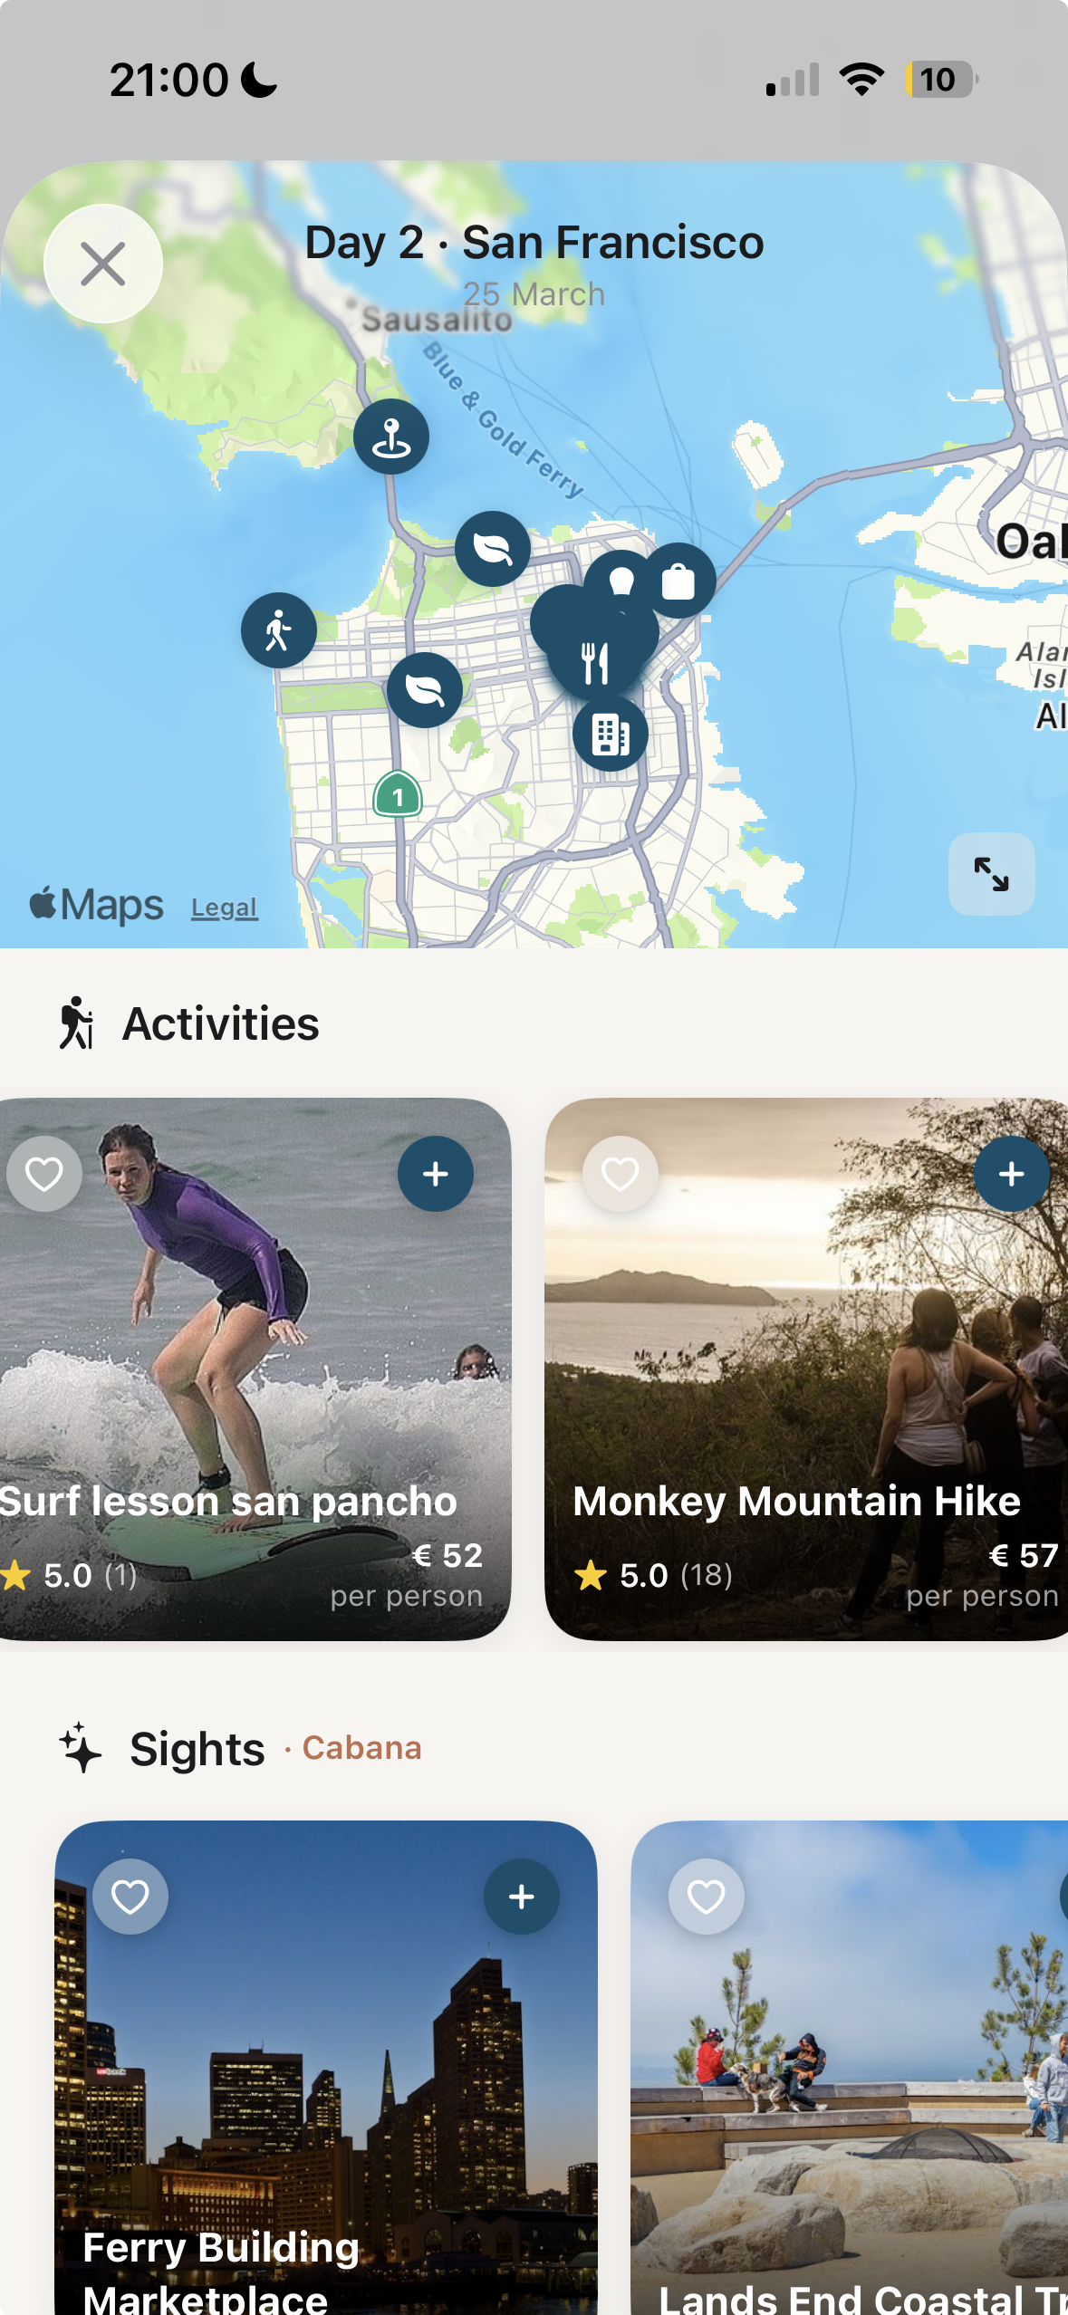The height and width of the screenshot is (2315, 1068).
Task: Favorite the Surf lesson san pancho card
Action: tap(44, 1174)
